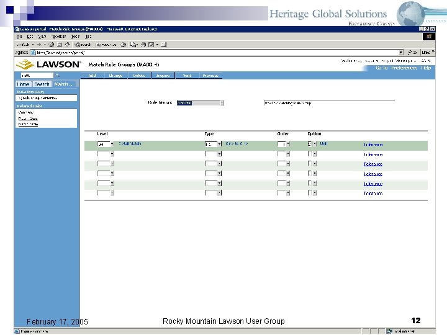The width and height of the screenshot is (447, 335).
Task: Open the Go To link
Action: 381,68
